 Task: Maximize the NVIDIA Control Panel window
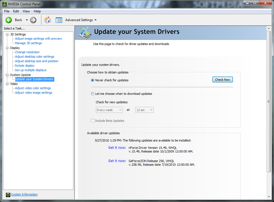click(x=255, y=3)
